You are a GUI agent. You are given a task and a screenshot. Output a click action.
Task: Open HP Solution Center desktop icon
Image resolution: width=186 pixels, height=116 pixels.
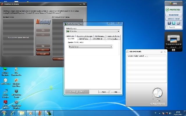(16, 93)
